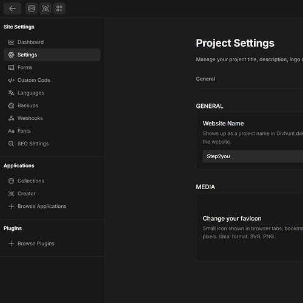Open the applications grid plus icon
The width and height of the screenshot is (303, 303).
coord(59,8)
